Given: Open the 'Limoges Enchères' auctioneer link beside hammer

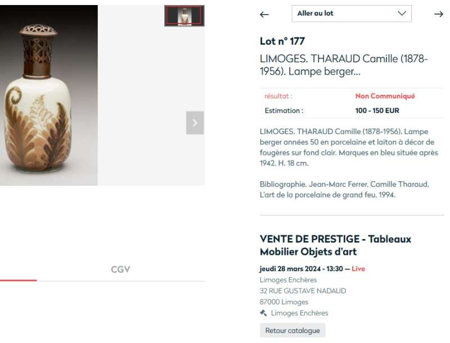Looking at the screenshot, I should pos(299,313).
